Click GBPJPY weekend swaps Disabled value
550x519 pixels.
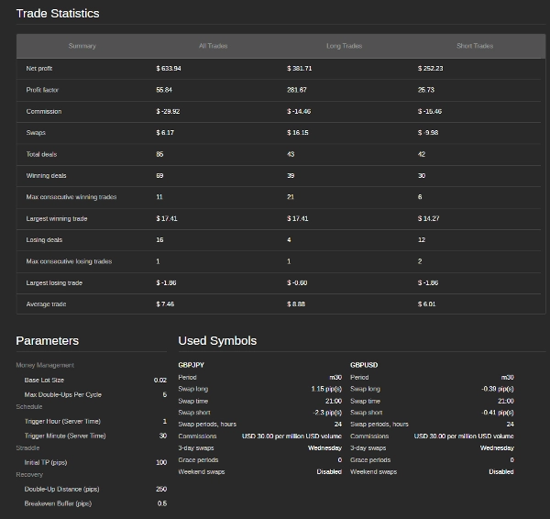[x=329, y=472]
